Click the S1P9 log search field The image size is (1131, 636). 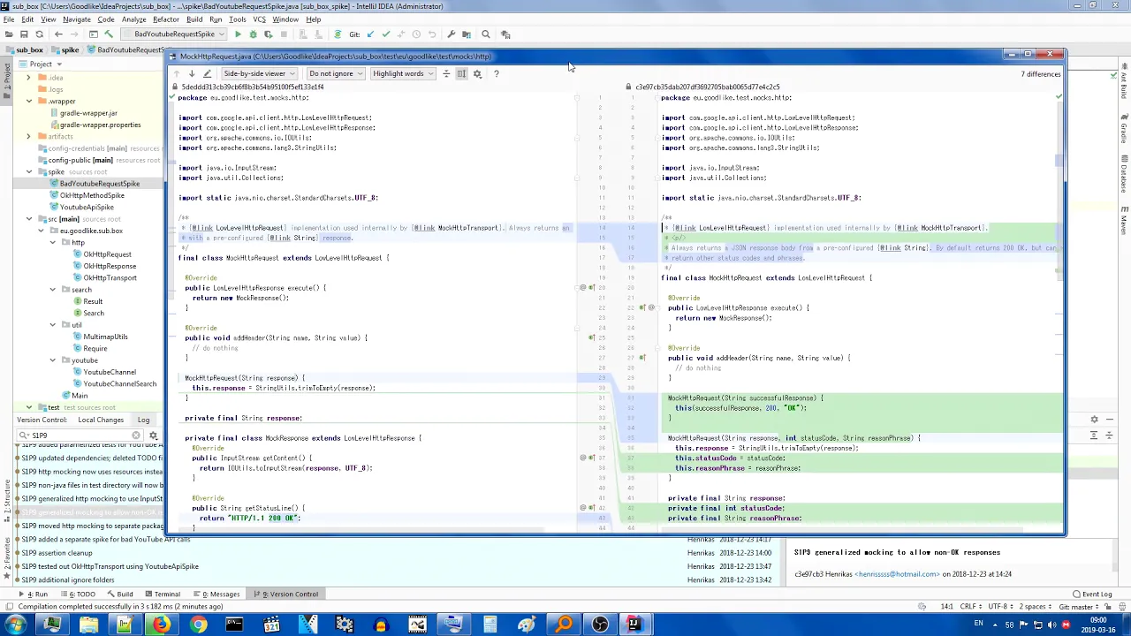click(80, 435)
